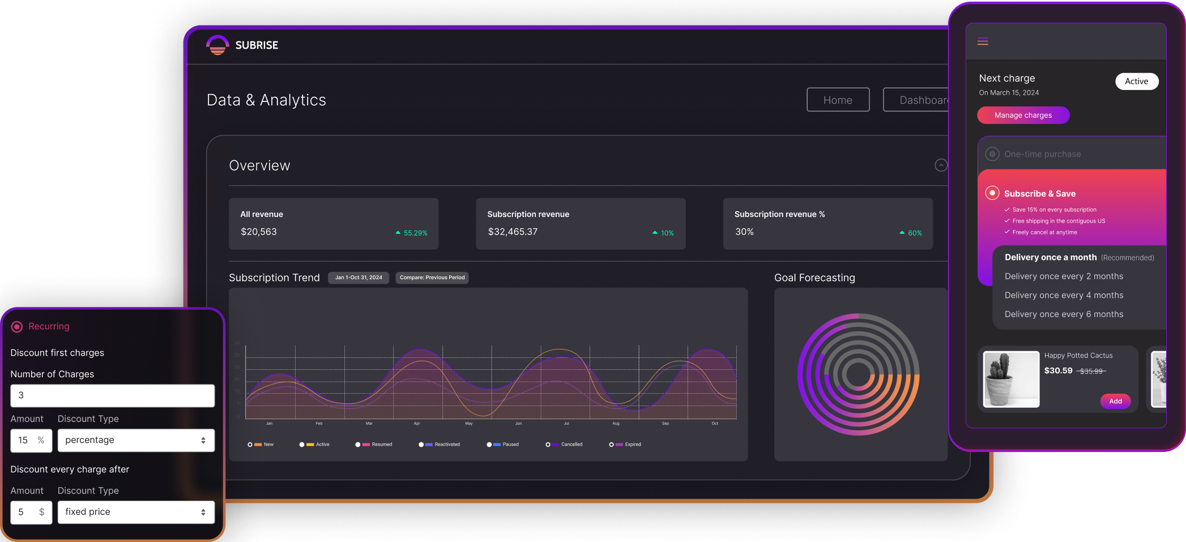
Task: Click the 15 % amount field
Action: (31, 441)
